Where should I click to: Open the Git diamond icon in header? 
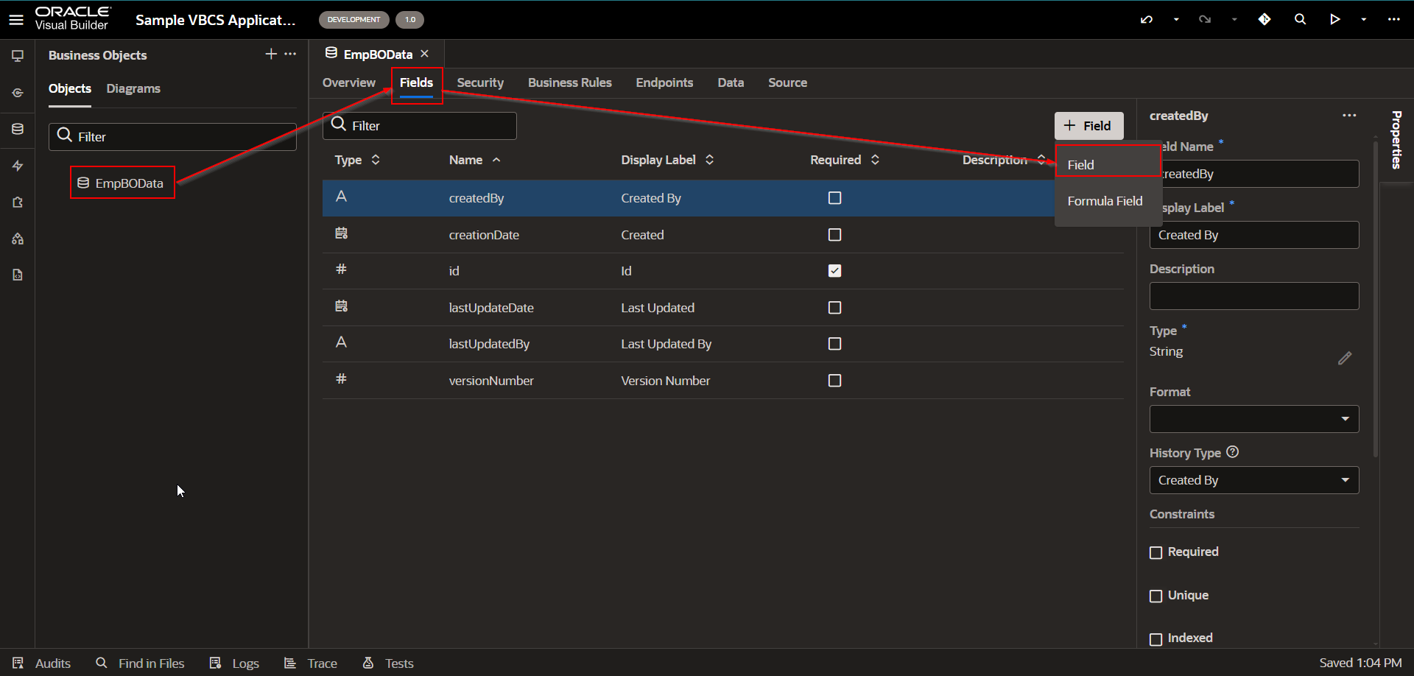coord(1264,20)
